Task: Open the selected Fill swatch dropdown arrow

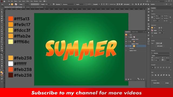Action: tap(136, 46)
